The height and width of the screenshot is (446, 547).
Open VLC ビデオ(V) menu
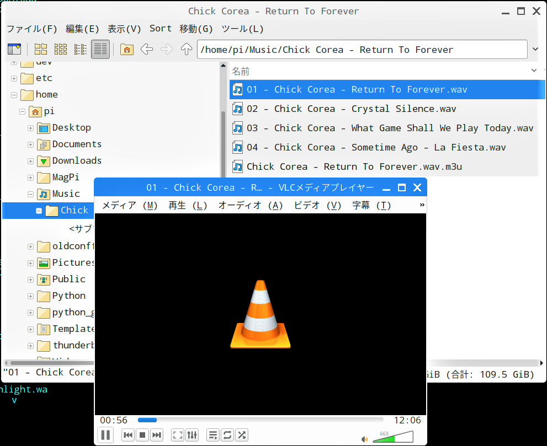(x=317, y=206)
